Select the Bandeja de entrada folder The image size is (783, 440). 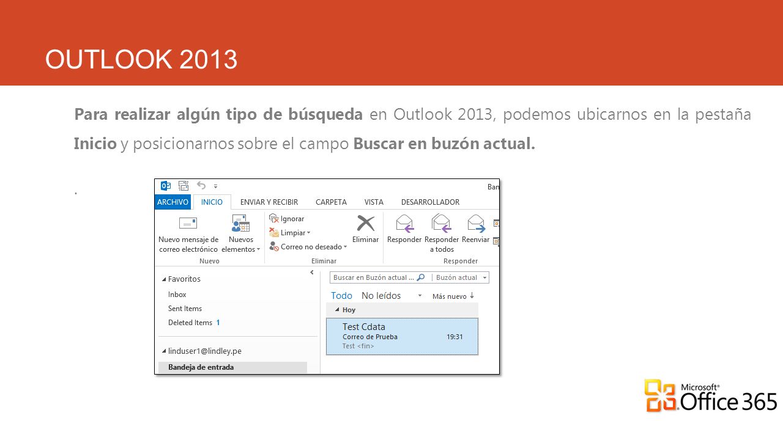pyautogui.click(x=232, y=367)
